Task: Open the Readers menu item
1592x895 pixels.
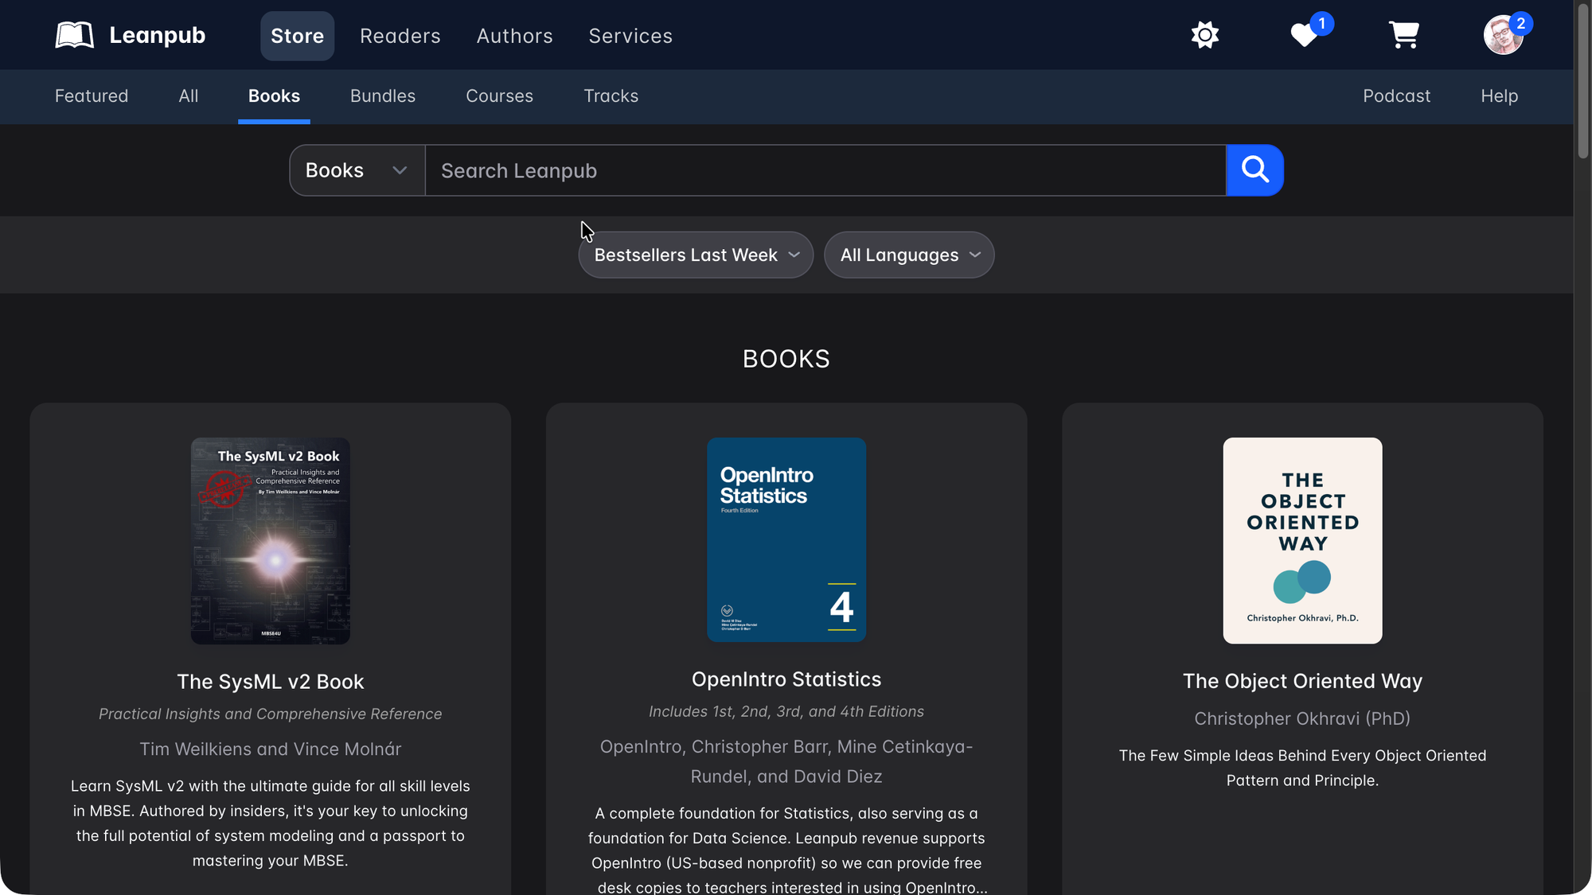Action: click(400, 36)
